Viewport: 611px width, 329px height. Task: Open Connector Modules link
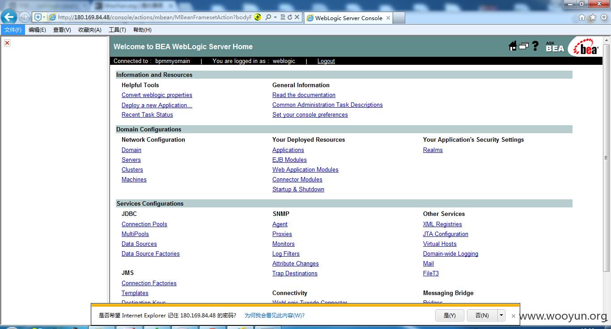(x=297, y=180)
